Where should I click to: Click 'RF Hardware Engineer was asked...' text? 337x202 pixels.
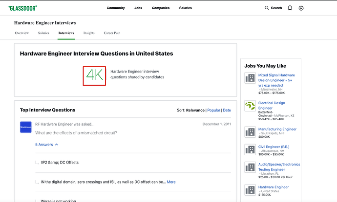[64, 124]
